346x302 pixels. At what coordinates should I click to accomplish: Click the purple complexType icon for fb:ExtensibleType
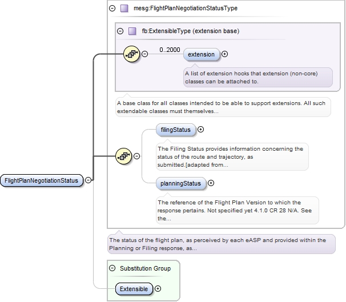click(x=132, y=31)
